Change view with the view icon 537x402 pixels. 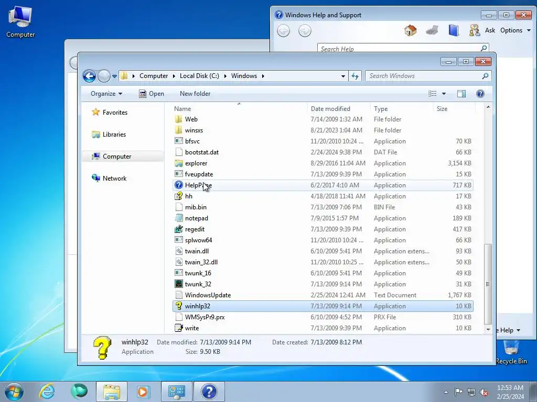pos(433,94)
